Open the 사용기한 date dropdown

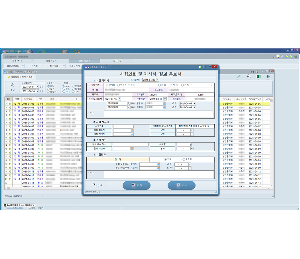(164, 99)
